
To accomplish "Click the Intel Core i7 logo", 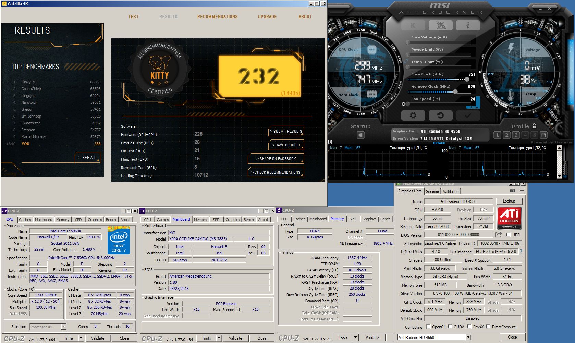I will pos(119,240).
